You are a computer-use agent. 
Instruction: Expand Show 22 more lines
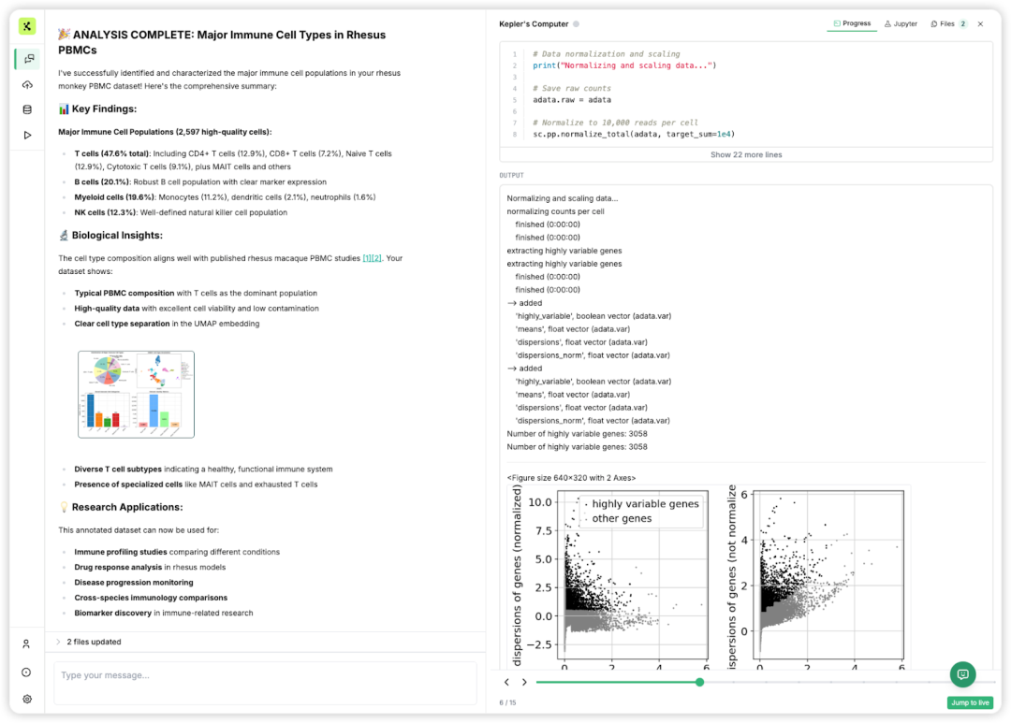click(746, 154)
